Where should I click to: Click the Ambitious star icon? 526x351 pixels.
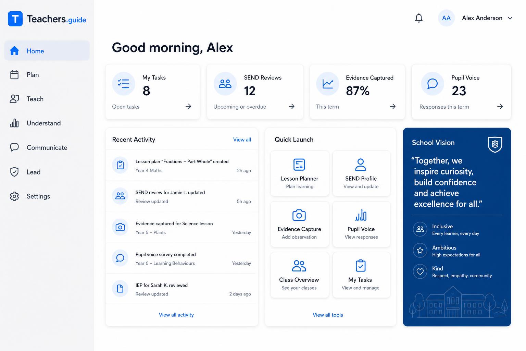[x=420, y=251]
